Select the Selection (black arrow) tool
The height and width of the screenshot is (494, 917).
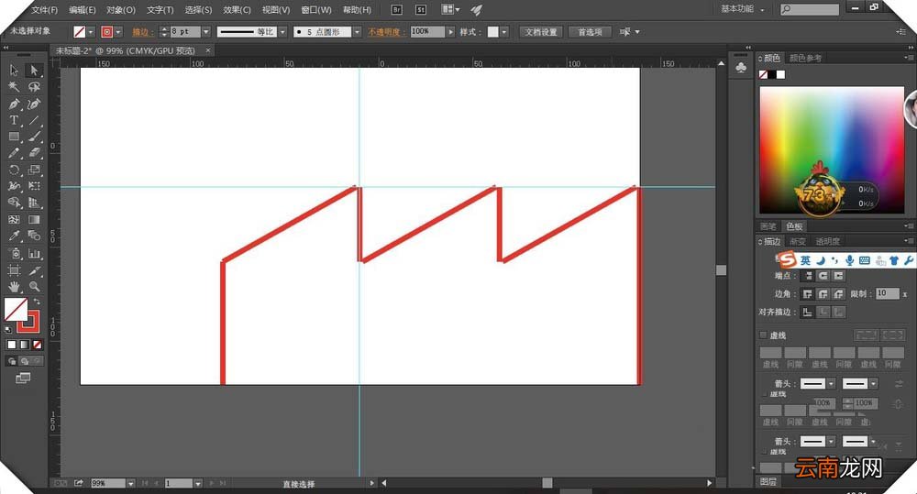click(14, 71)
